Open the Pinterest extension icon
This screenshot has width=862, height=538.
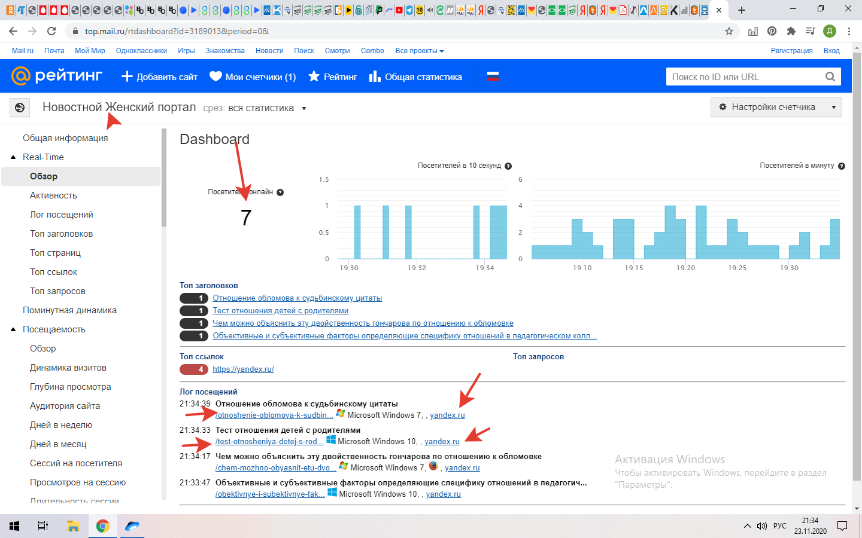pos(772,31)
